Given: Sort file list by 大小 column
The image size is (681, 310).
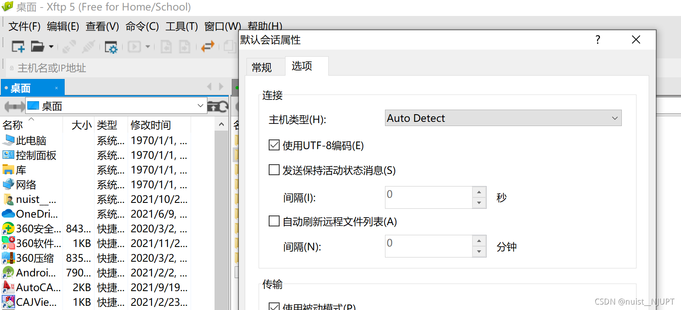Looking at the screenshot, I should (79, 125).
